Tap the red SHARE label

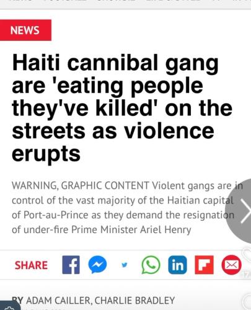click(x=31, y=265)
